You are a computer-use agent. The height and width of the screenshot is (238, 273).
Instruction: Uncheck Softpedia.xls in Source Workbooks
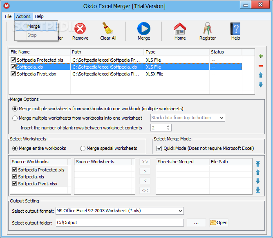point(14,177)
